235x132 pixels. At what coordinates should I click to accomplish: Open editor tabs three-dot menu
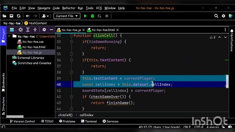(225, 30)
